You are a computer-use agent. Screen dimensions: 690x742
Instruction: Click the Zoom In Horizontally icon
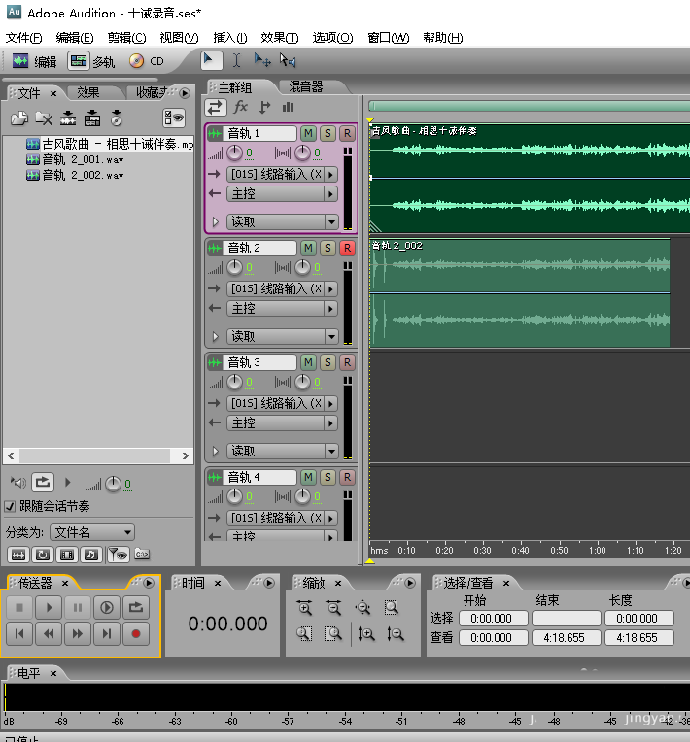pyautogui.click(x=305, y=609)
